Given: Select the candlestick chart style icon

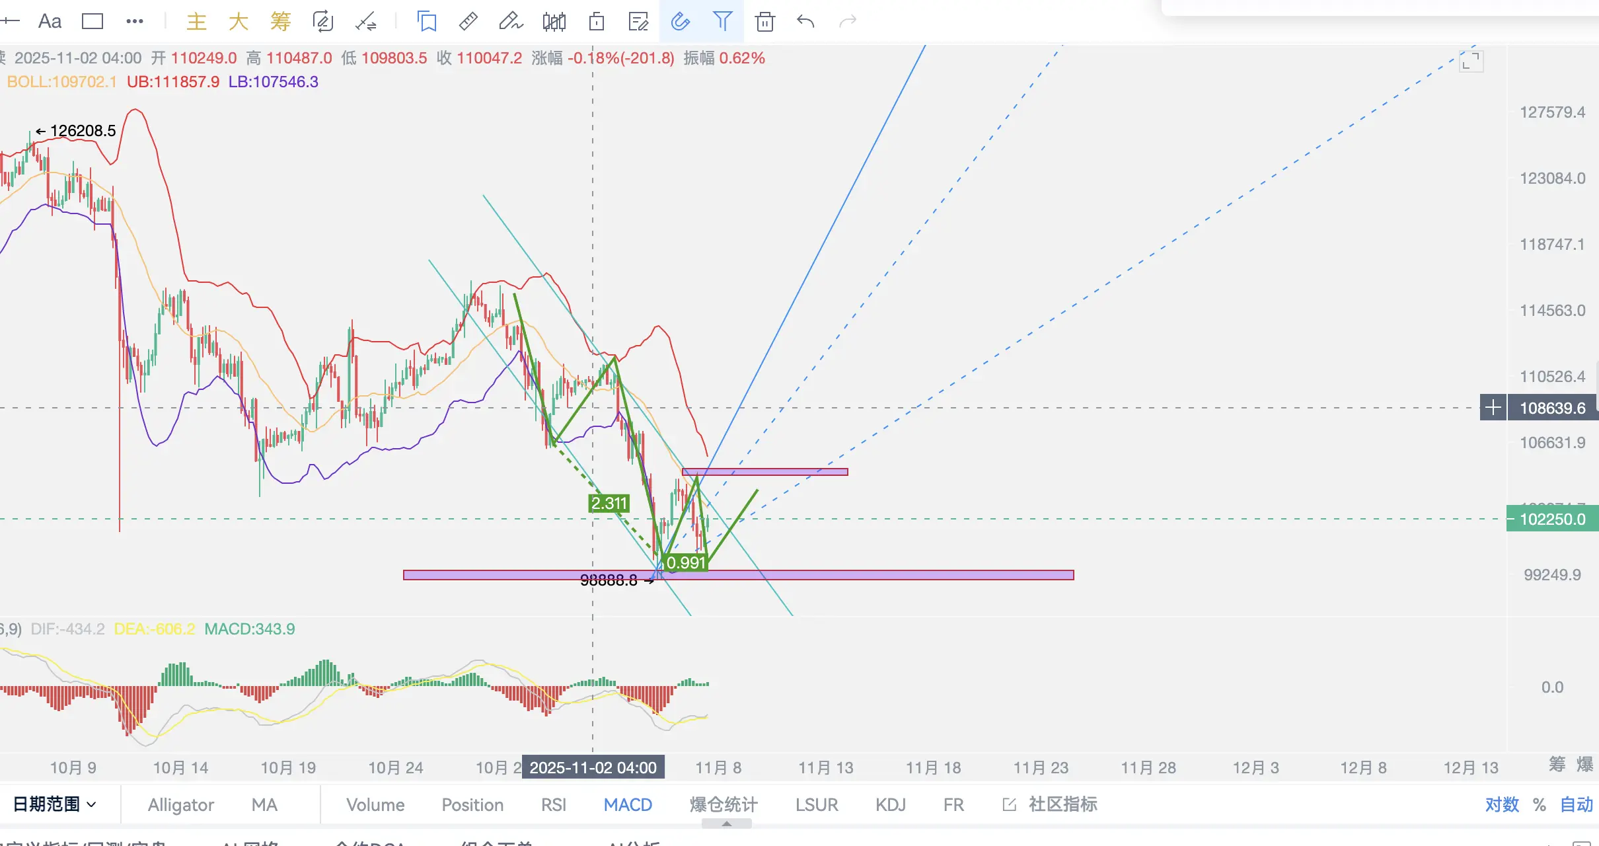Looking at the screenshot, I should [554, 22].
